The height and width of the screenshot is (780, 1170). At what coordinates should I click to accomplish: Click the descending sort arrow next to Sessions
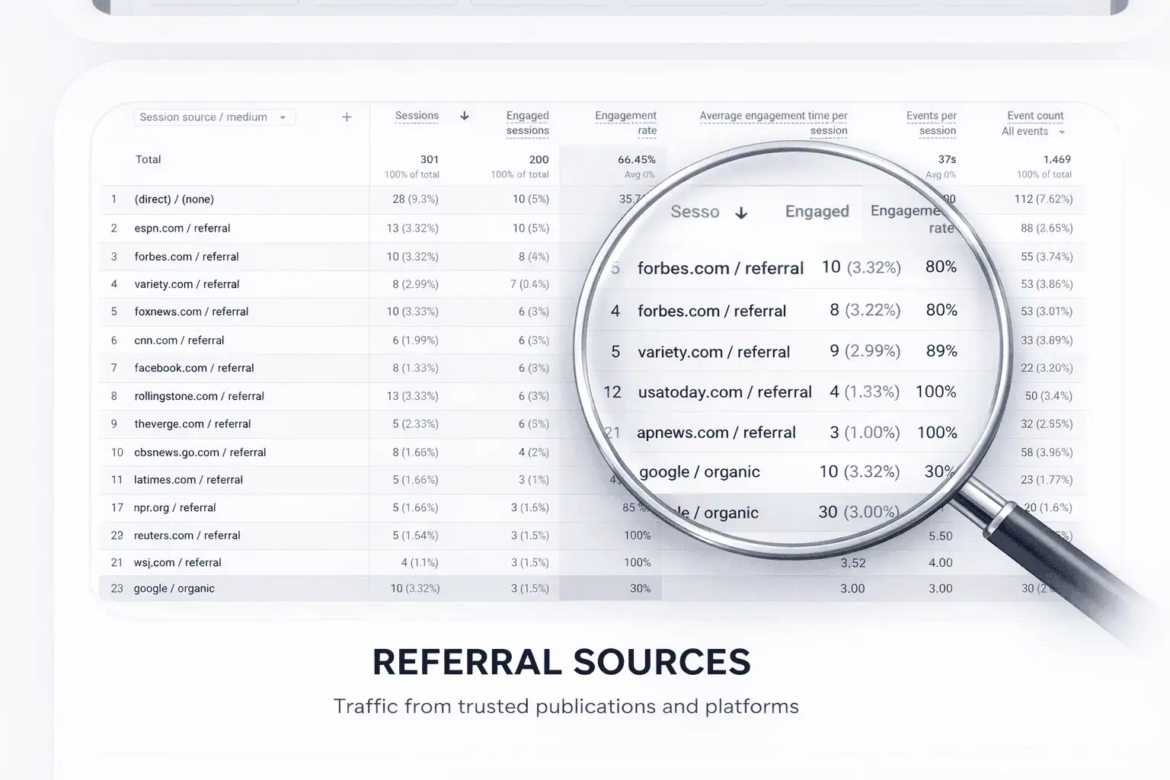click(465, 116)
